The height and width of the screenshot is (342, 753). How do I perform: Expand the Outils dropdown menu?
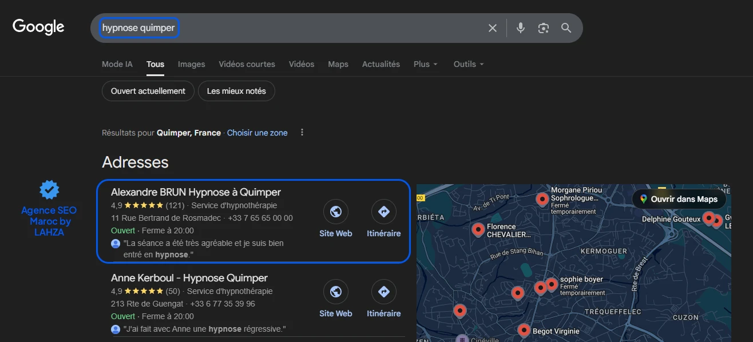point(469,64)
